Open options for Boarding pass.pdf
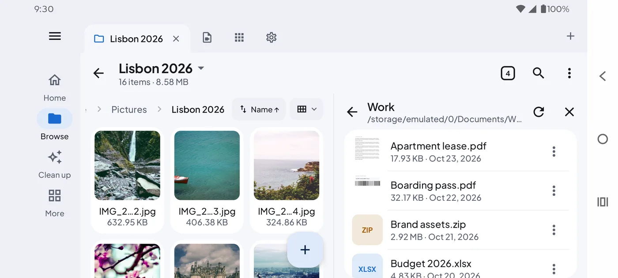Viewport: 618px width, 278px height. tap(554, 191)
